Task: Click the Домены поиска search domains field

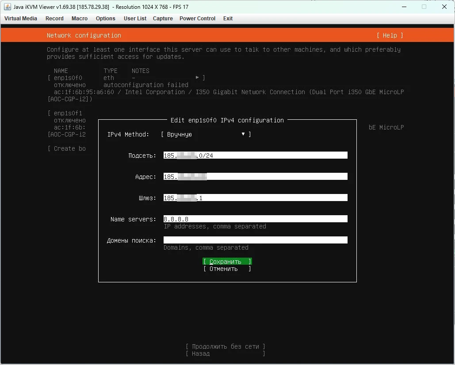Action: pyautogui.click(x=255, y=240)
